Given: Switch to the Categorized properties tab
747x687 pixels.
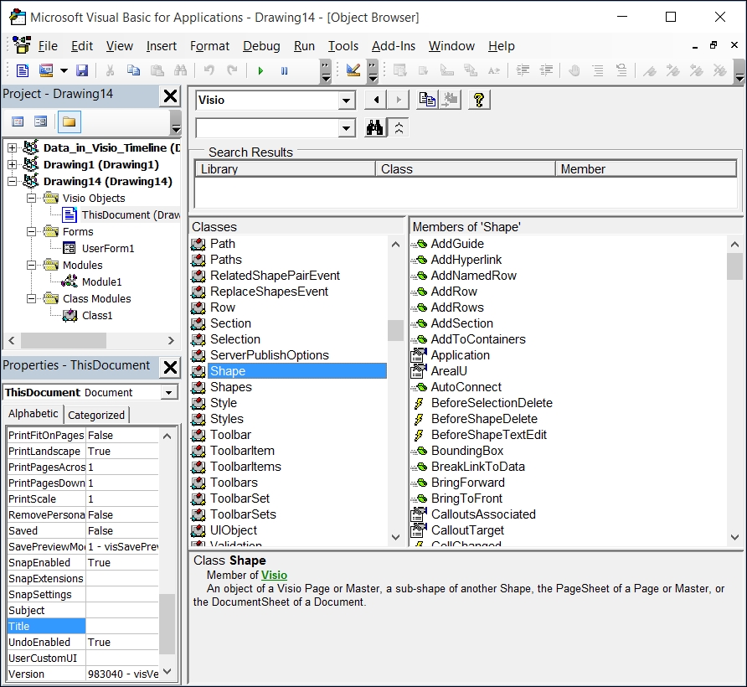Looking at the screenshot, I should point(96,416).
